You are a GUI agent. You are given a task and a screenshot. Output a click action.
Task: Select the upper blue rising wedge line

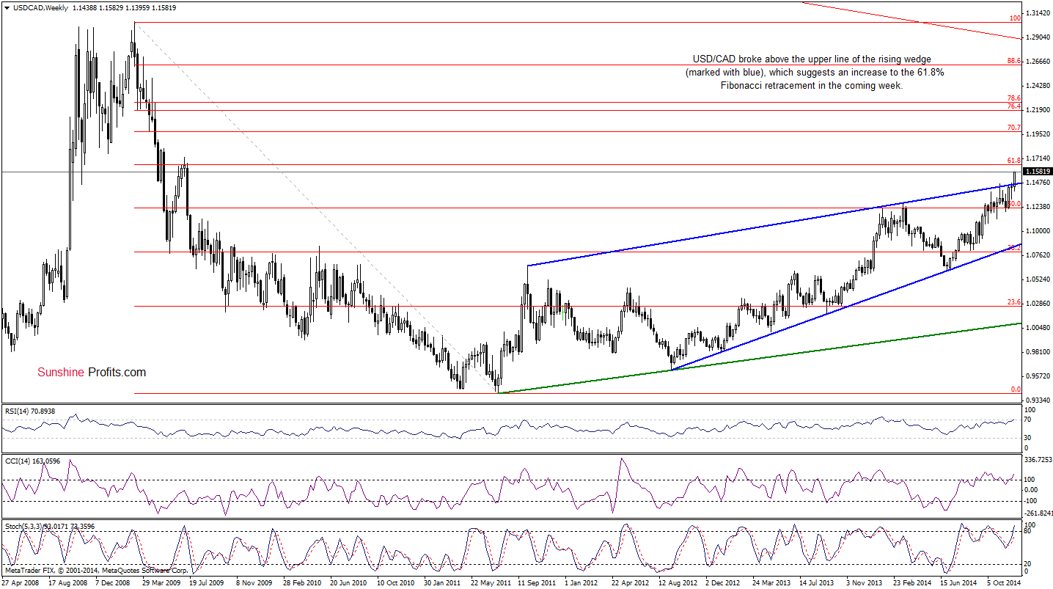pyautogui.click(x=774, y=224)
